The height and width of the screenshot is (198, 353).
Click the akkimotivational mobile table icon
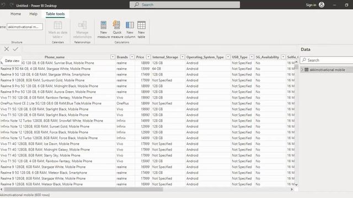click(307, 70)
